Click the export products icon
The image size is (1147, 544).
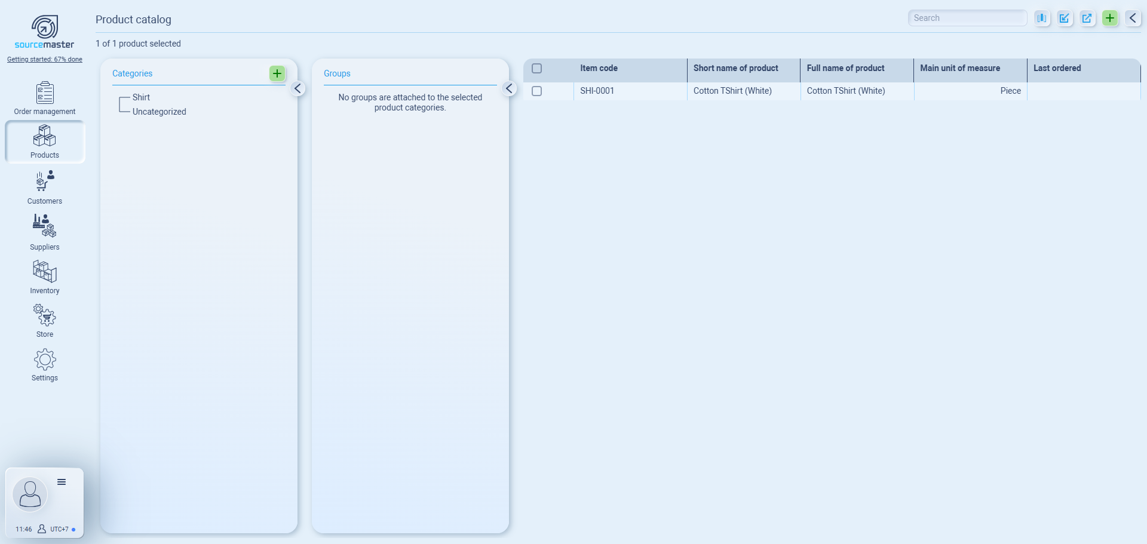1087,18
